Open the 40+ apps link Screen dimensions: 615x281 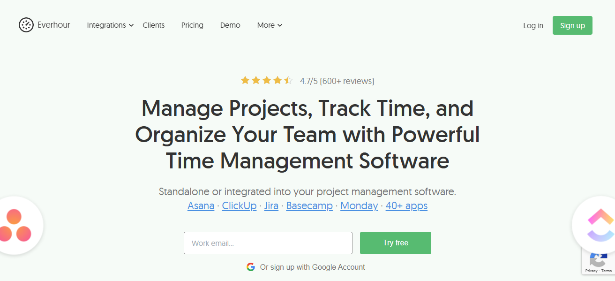point(406,205)
